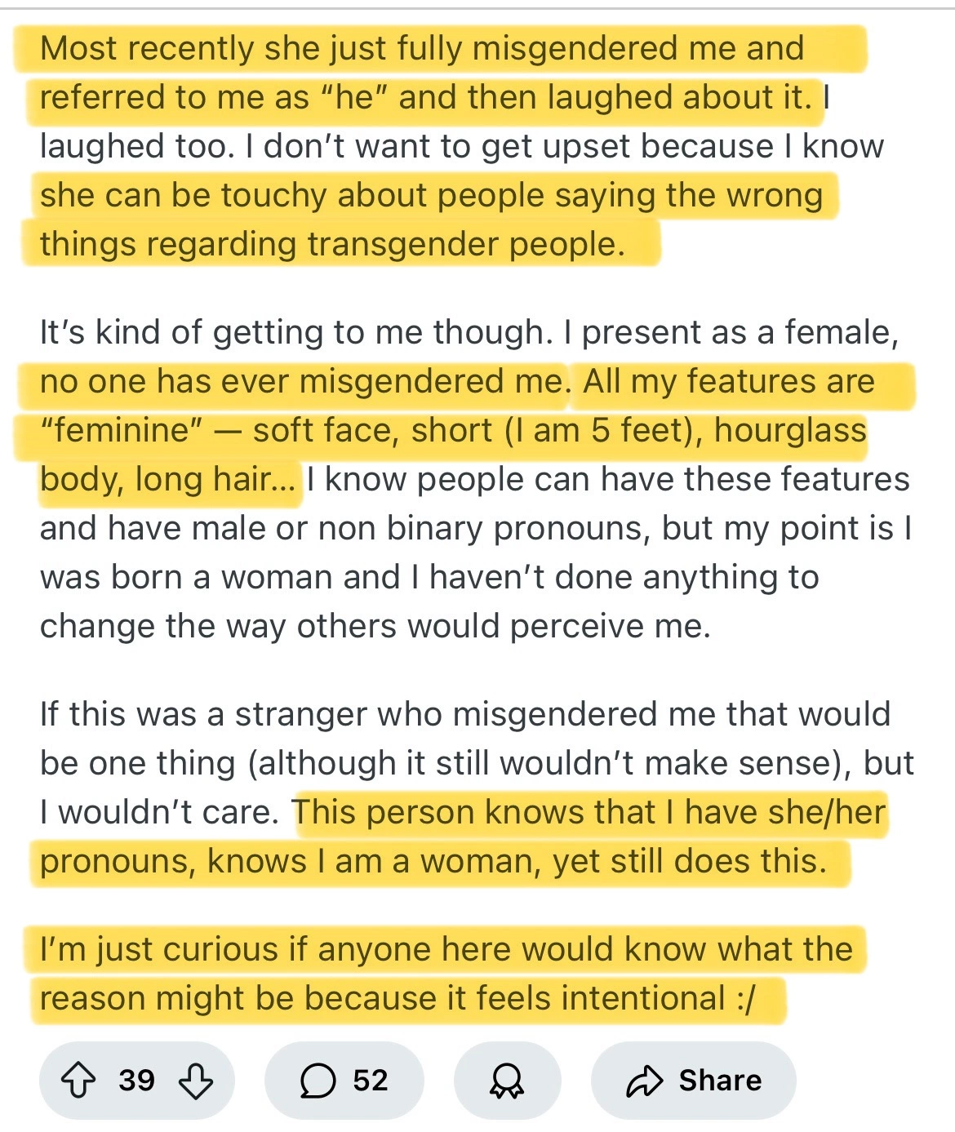Click the vote count showing 39

136,1081
